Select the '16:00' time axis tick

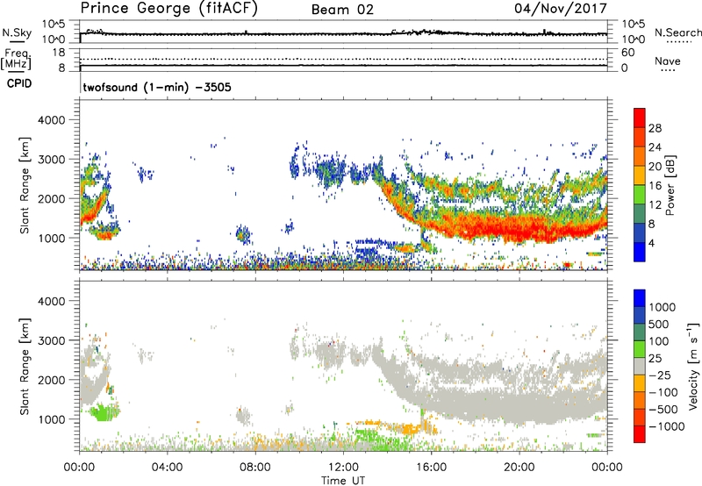coord(431,468)
